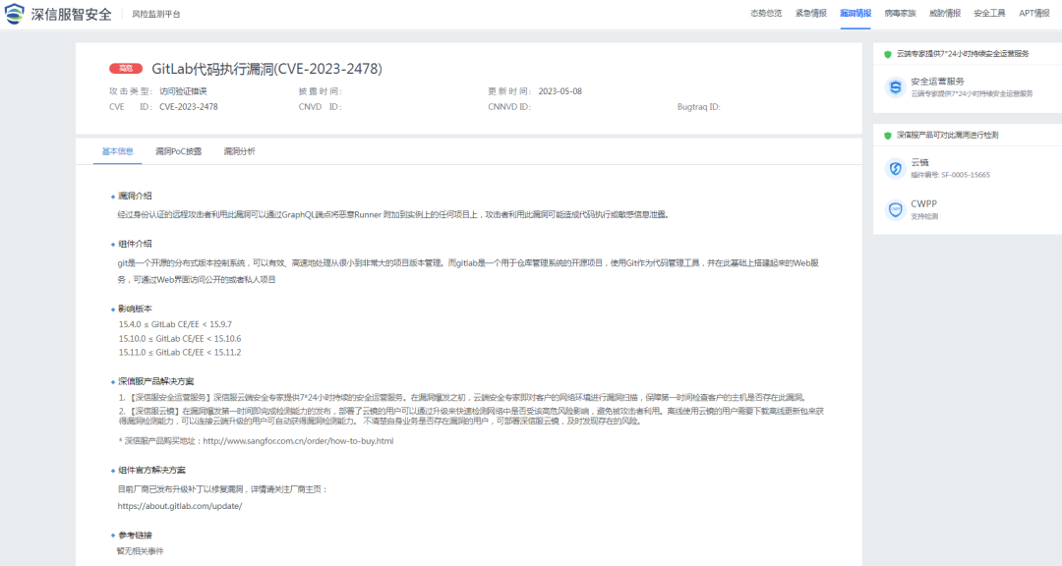The width and height of the screenshot is (1062, 566).
Task: Open the 态势总览 nav item
Action: (x=766, y=14)
